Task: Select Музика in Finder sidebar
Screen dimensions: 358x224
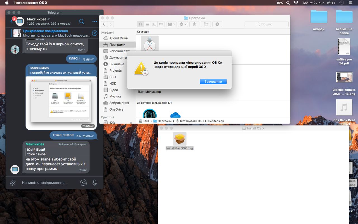Action: point(117,96)
